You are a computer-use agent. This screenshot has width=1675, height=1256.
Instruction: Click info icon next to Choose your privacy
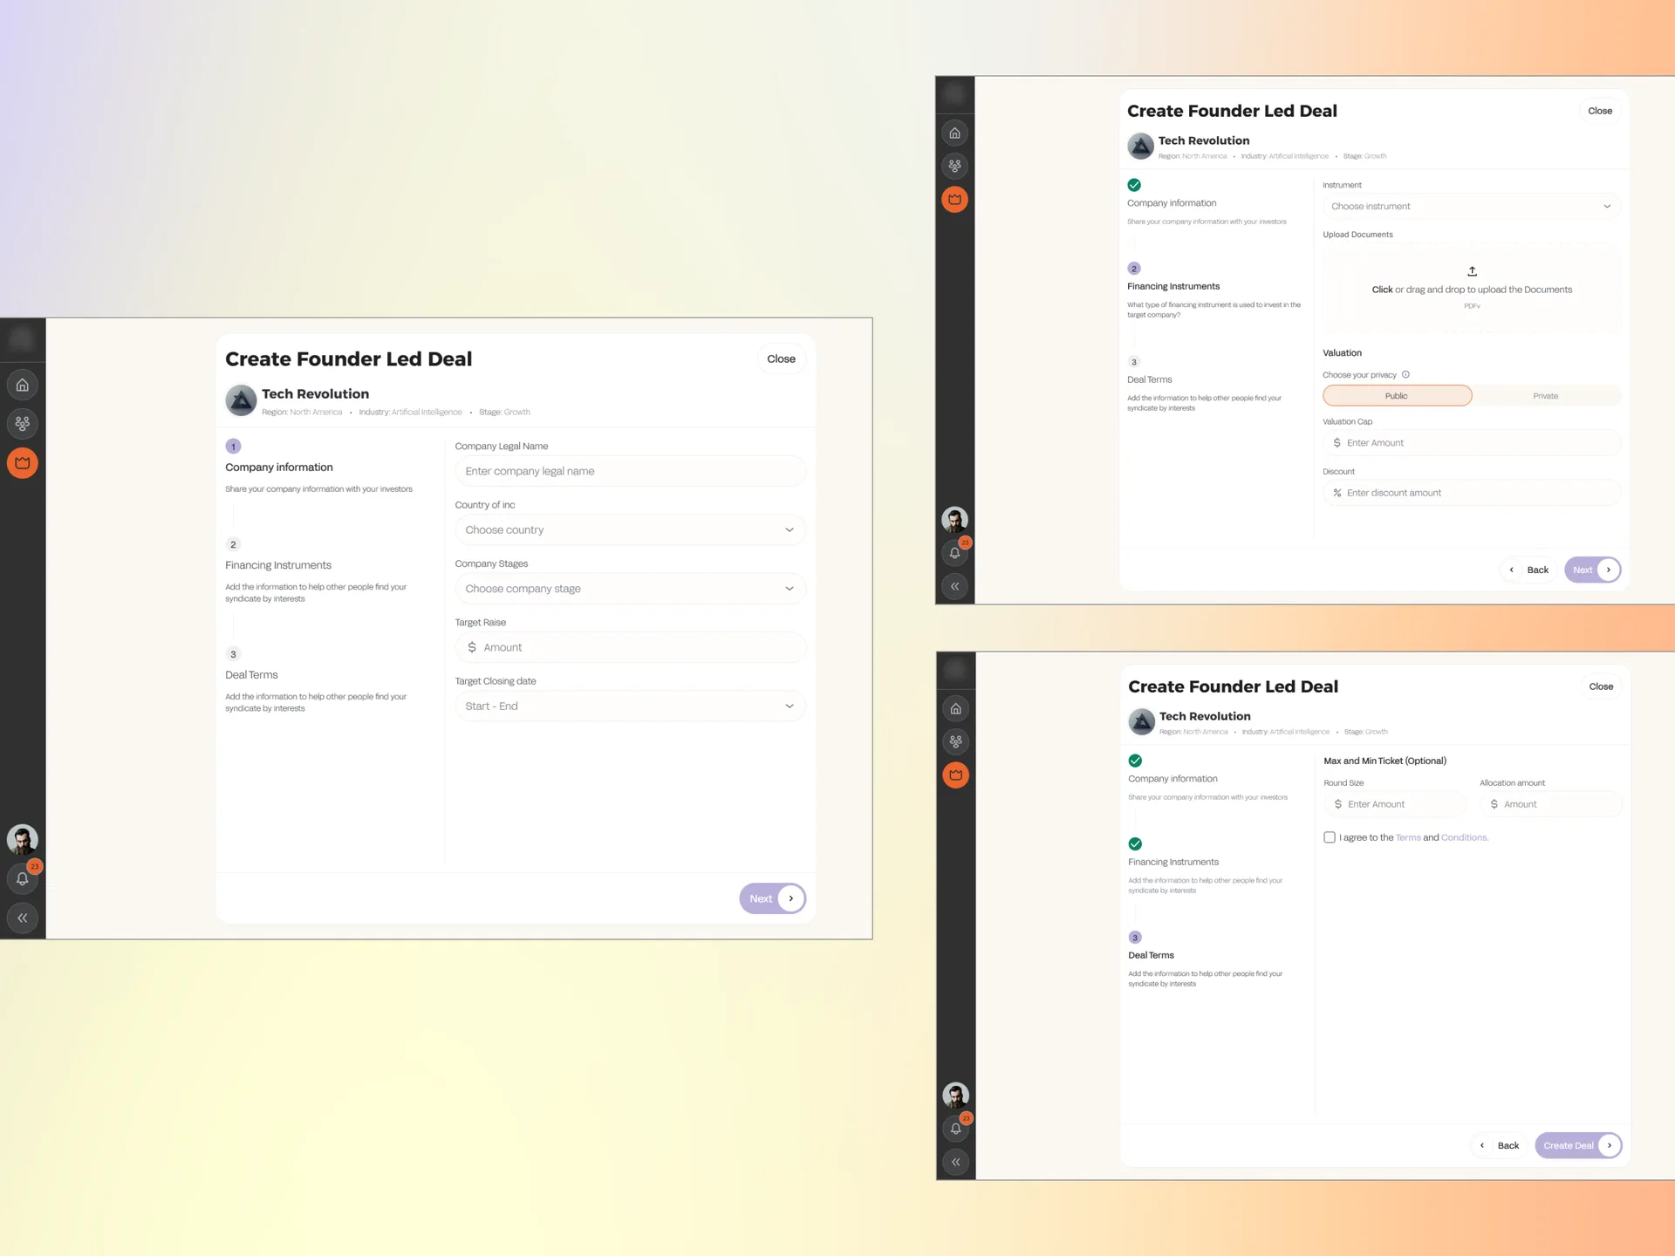tap(1405, 375)
